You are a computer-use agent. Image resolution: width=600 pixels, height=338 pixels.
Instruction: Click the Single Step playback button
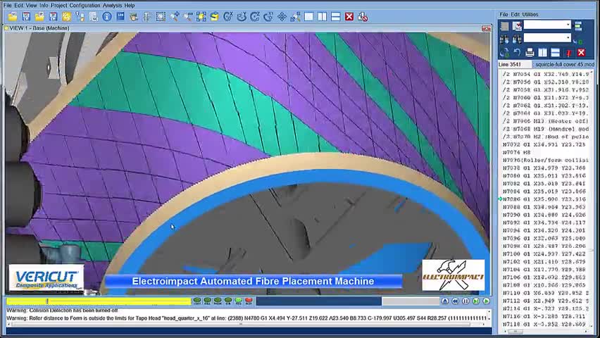pos(476,301)
